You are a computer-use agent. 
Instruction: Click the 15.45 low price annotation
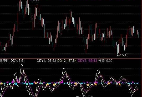click(x=123, y=55)
